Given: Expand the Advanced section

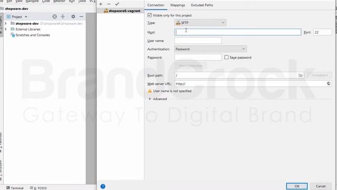Looking at the screenshot, I should coord(150,99).
